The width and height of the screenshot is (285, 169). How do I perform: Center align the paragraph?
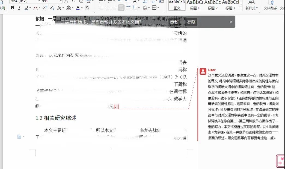pos(108,8)
